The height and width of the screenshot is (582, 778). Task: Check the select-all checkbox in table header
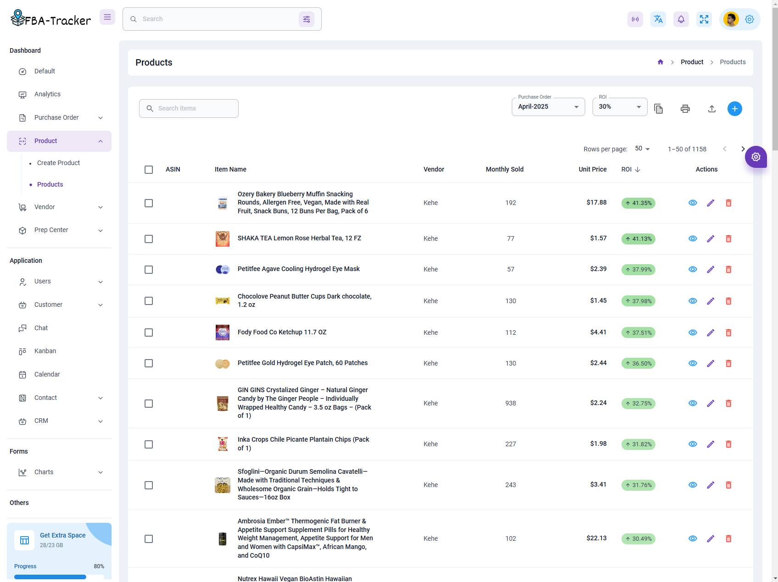click(x=148, y=169)
